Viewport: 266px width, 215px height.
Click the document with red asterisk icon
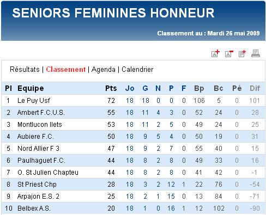tap(242, 53)
